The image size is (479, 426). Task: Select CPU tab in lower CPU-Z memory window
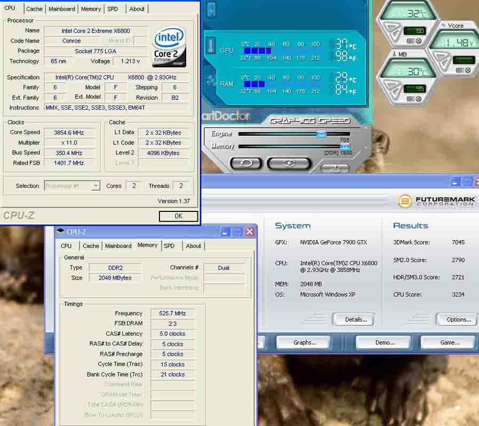point(66,246)
